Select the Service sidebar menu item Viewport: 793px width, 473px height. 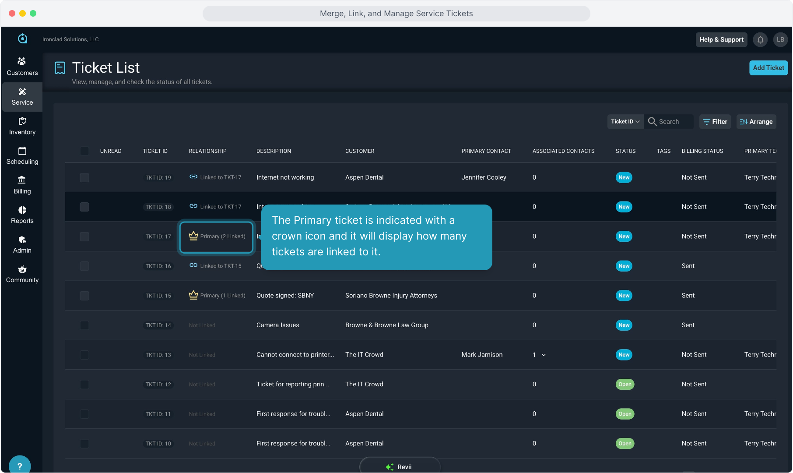[22, 96]
